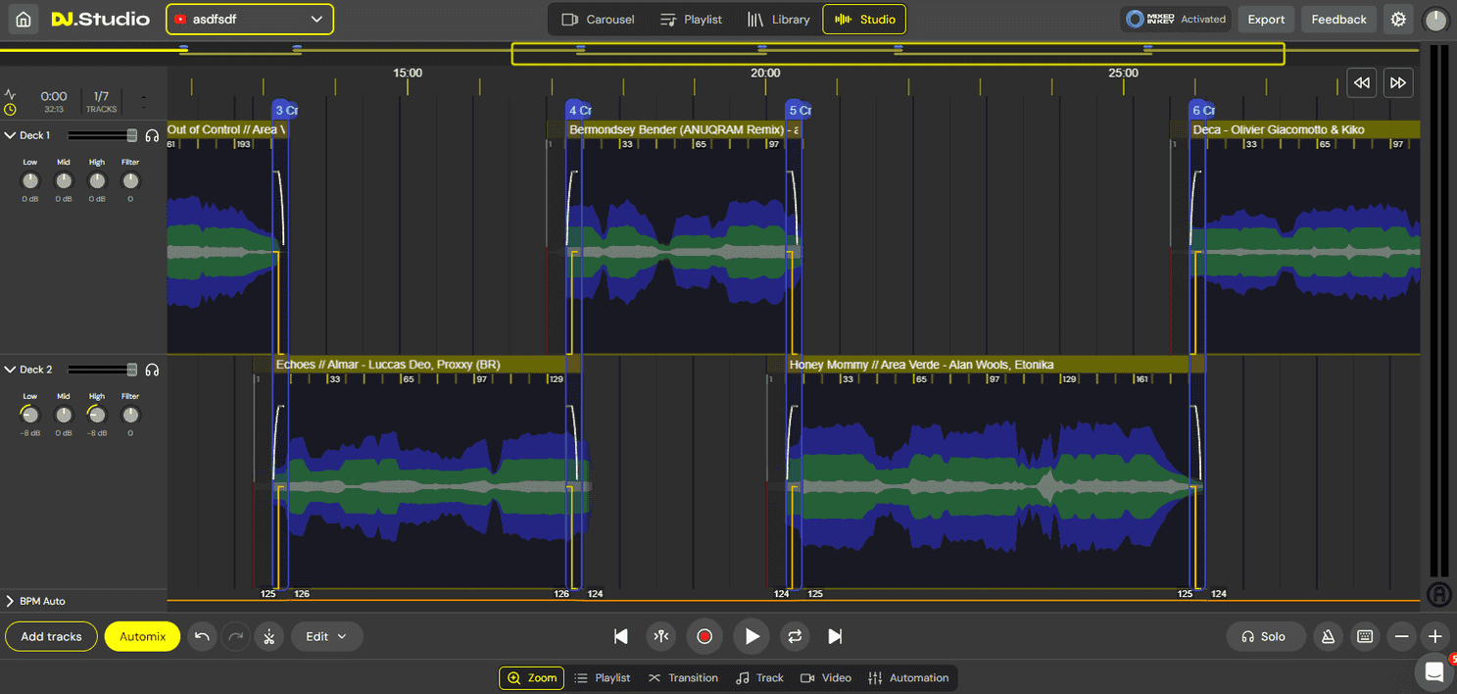Open the asdfsdf project dropdown
Screen dimensions: 1457x694
tap(249, 19)
